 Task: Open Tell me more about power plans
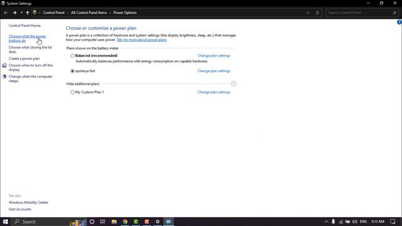click(x=141, y=40)
